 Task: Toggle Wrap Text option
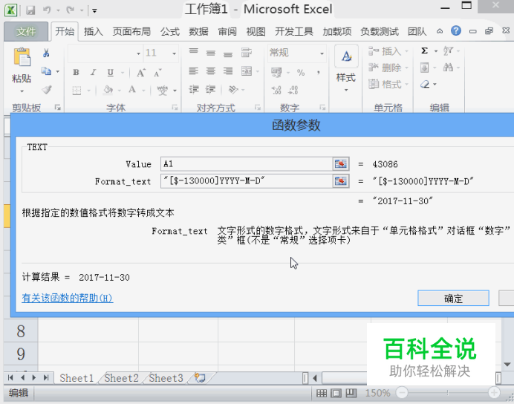(246, 53)
